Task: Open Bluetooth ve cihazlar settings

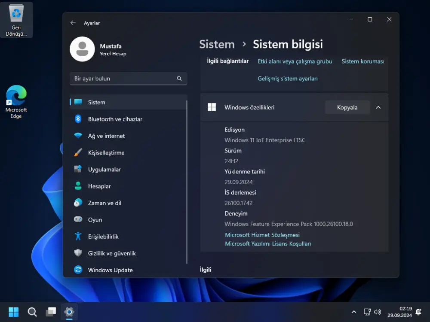Action: [128, 119]
